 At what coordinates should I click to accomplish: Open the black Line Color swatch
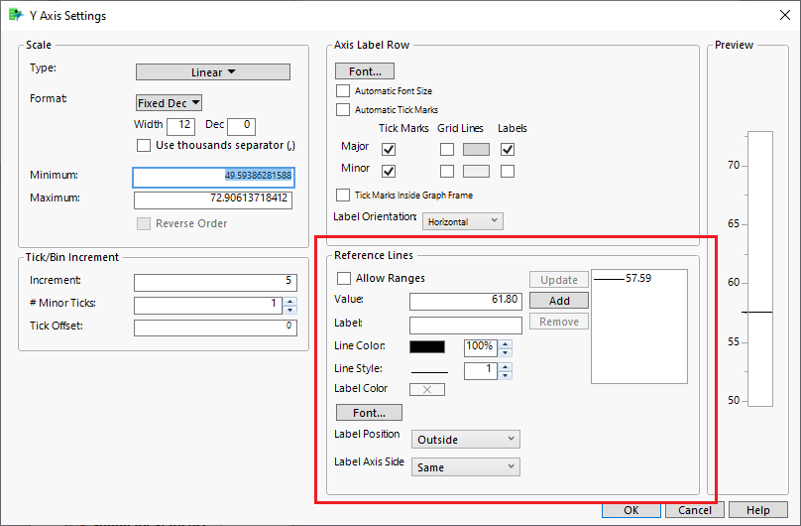tap(427, 346)
